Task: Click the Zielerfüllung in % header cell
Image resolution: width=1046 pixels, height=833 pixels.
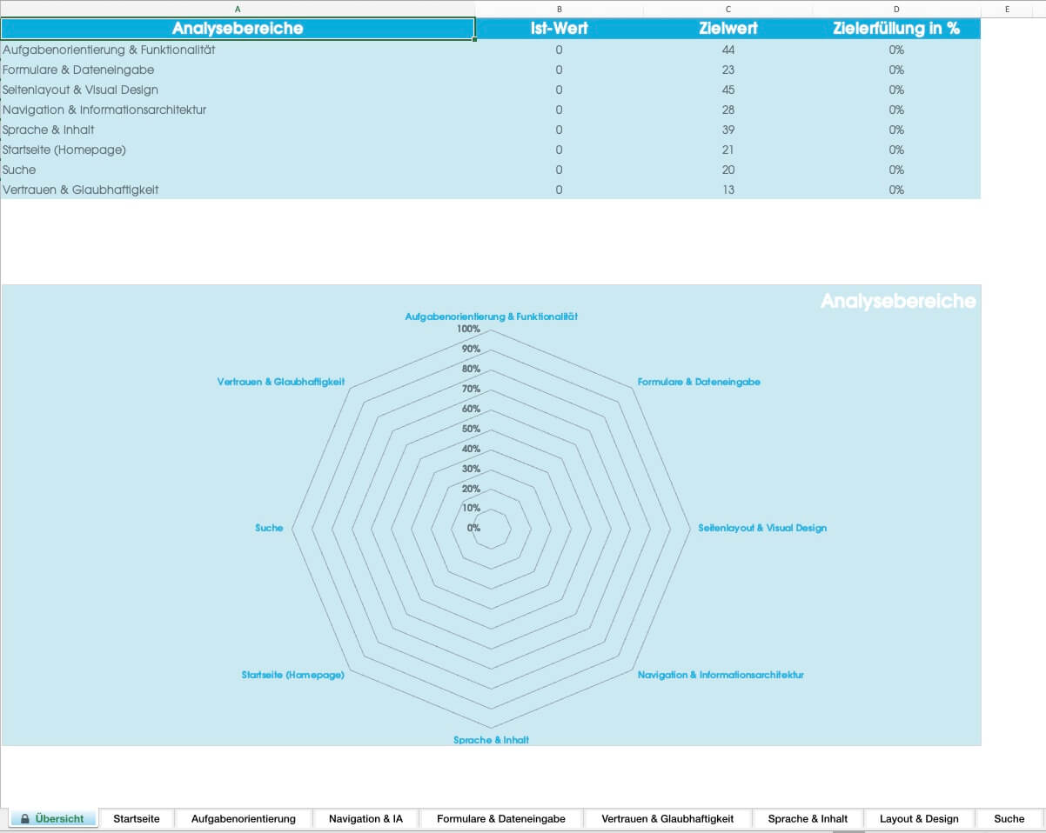Action: point(896,29)
